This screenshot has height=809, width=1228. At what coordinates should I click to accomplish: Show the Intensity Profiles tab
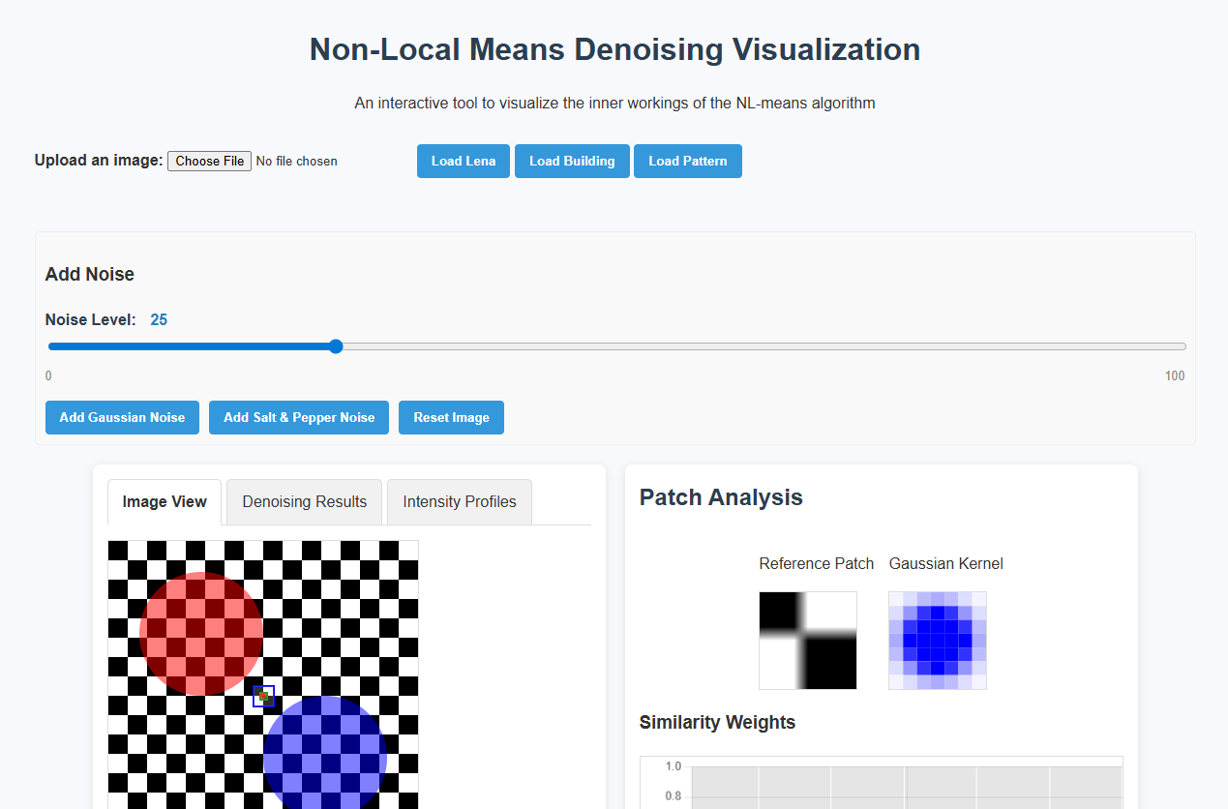pos(459,501)
